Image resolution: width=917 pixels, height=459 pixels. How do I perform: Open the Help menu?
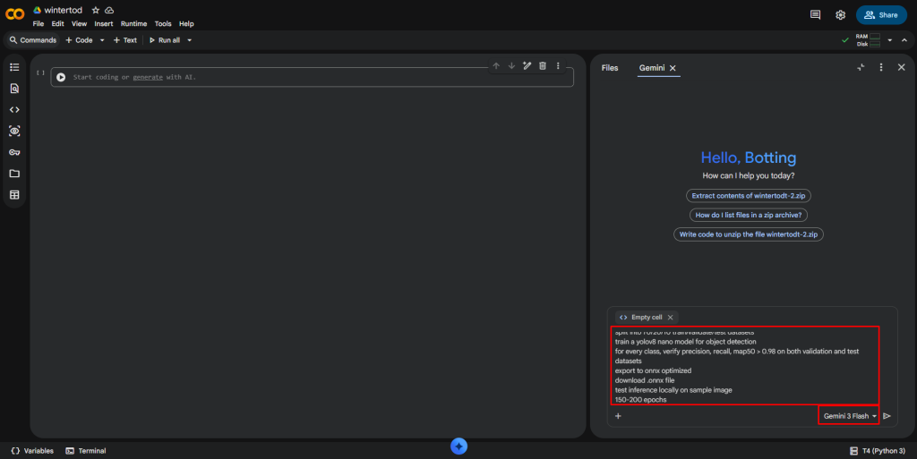[x=186, y=24]
